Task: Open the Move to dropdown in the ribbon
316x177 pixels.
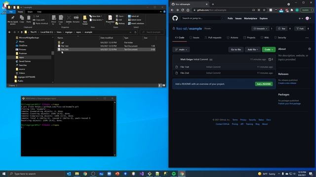Action: [x=54, y=20]
